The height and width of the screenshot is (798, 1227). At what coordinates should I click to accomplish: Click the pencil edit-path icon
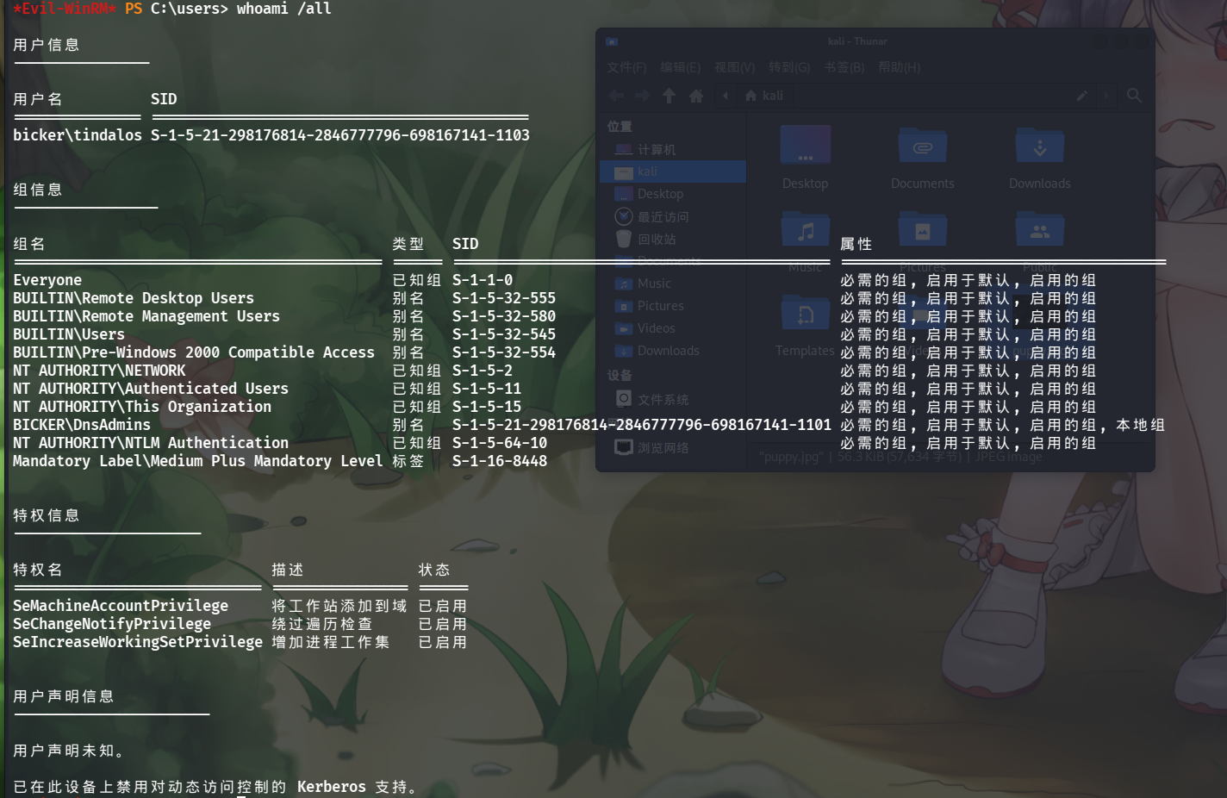pyautogui.click(x=1081, y=96)
